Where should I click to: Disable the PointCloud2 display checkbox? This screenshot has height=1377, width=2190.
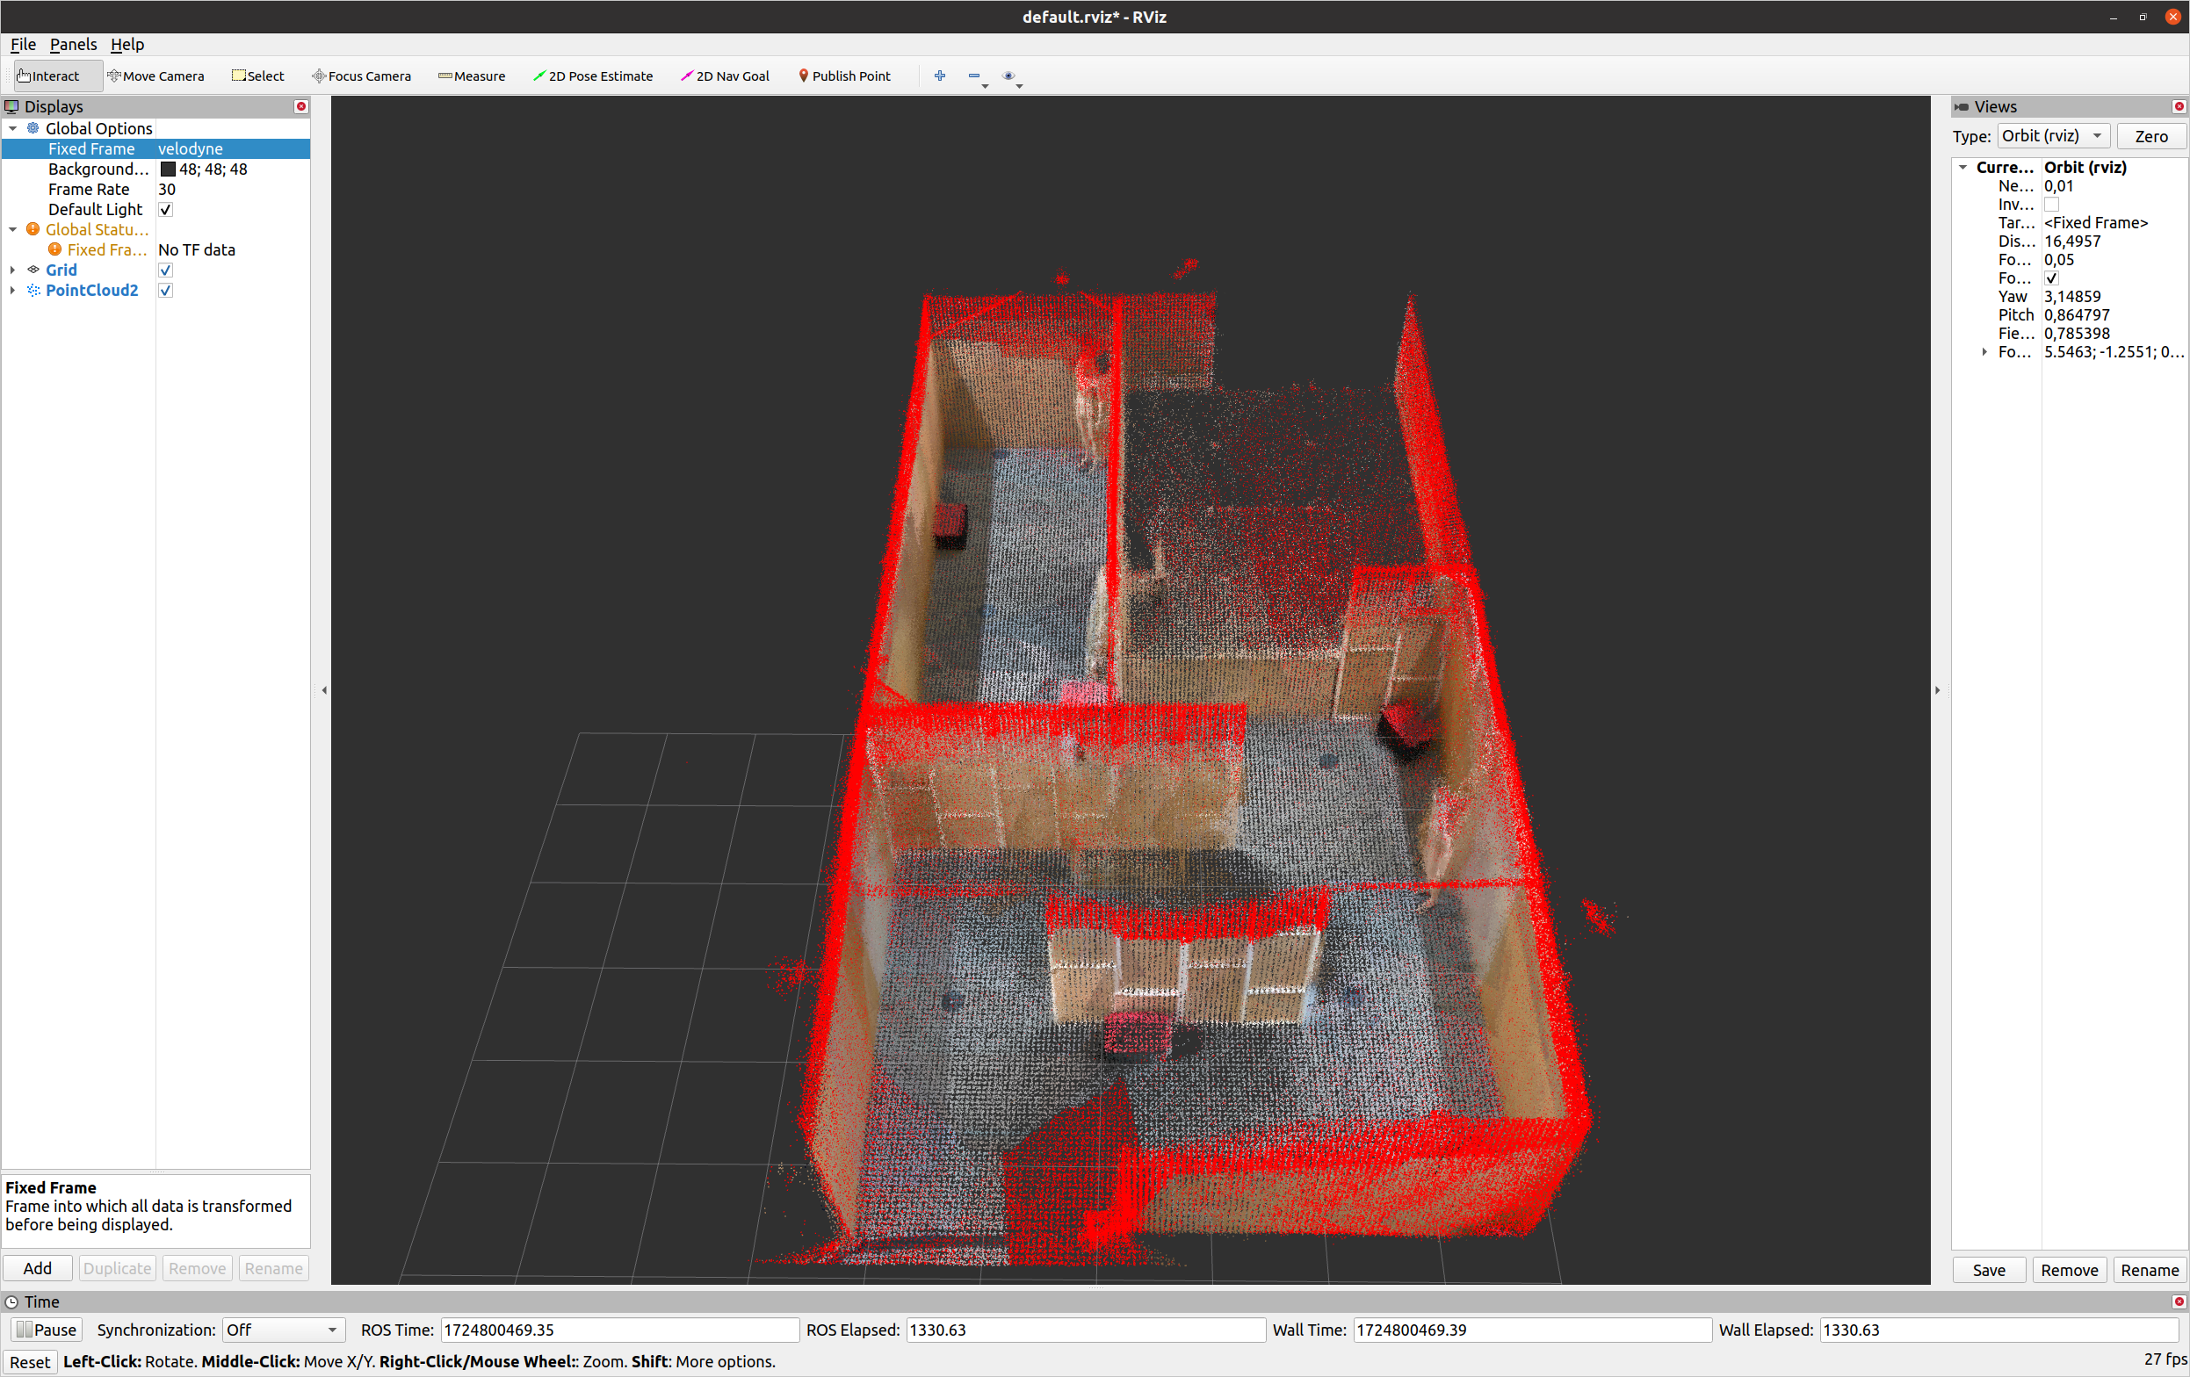coord(165,291)
